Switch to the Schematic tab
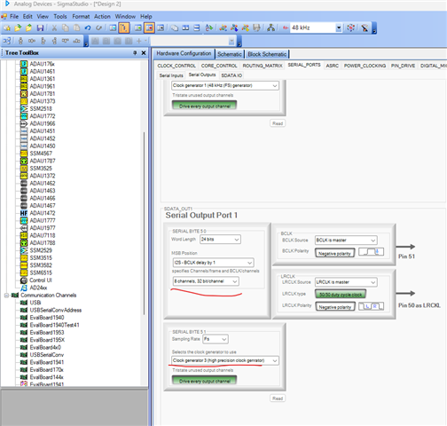This screenshot has width=447, height=426. pos(230,54)
